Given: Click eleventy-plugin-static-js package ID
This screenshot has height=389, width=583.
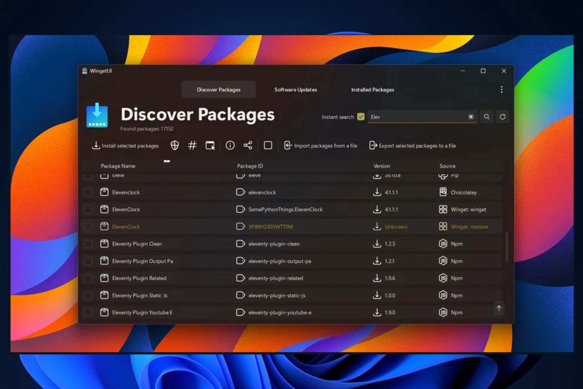Looking at the screenshot, I should click(277, 295).
